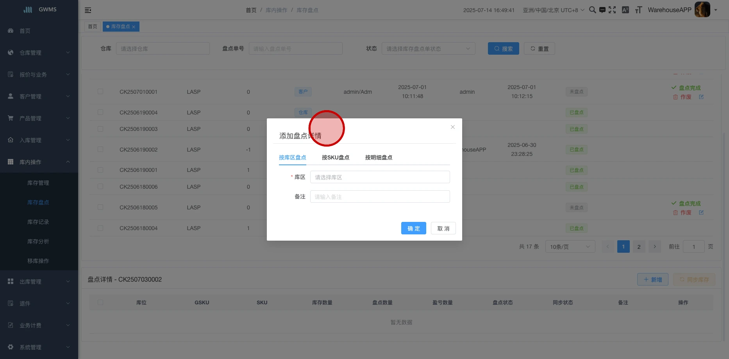Close the 添加盘点详情 dialog
Viewport: 729px width, 359px height.
(x=453, y=127)
